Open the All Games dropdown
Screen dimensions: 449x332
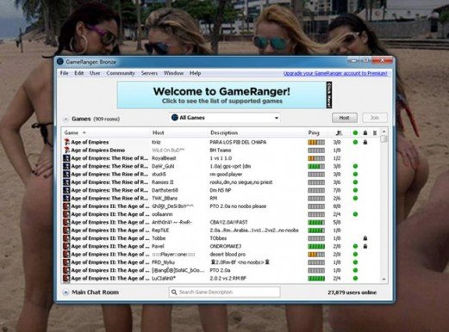click(x=225, y=118)
